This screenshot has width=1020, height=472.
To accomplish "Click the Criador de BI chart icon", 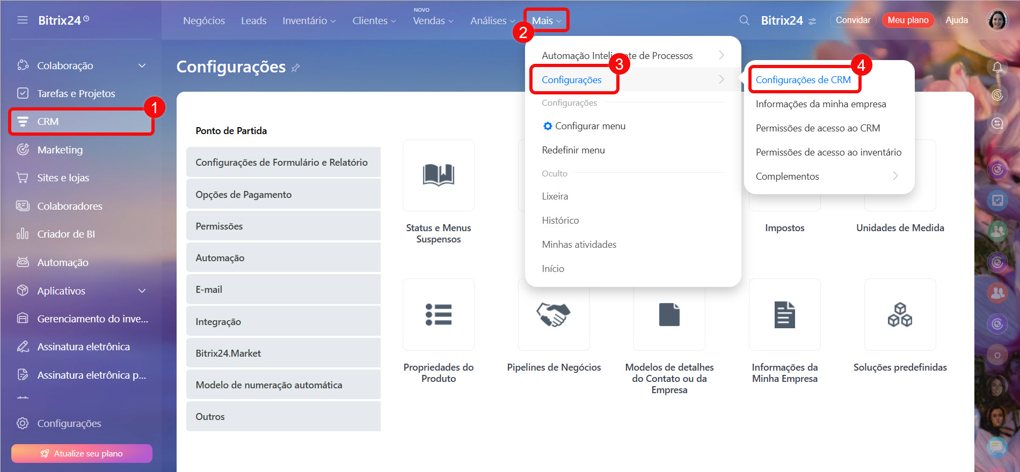I will click(x=23, y=234).
